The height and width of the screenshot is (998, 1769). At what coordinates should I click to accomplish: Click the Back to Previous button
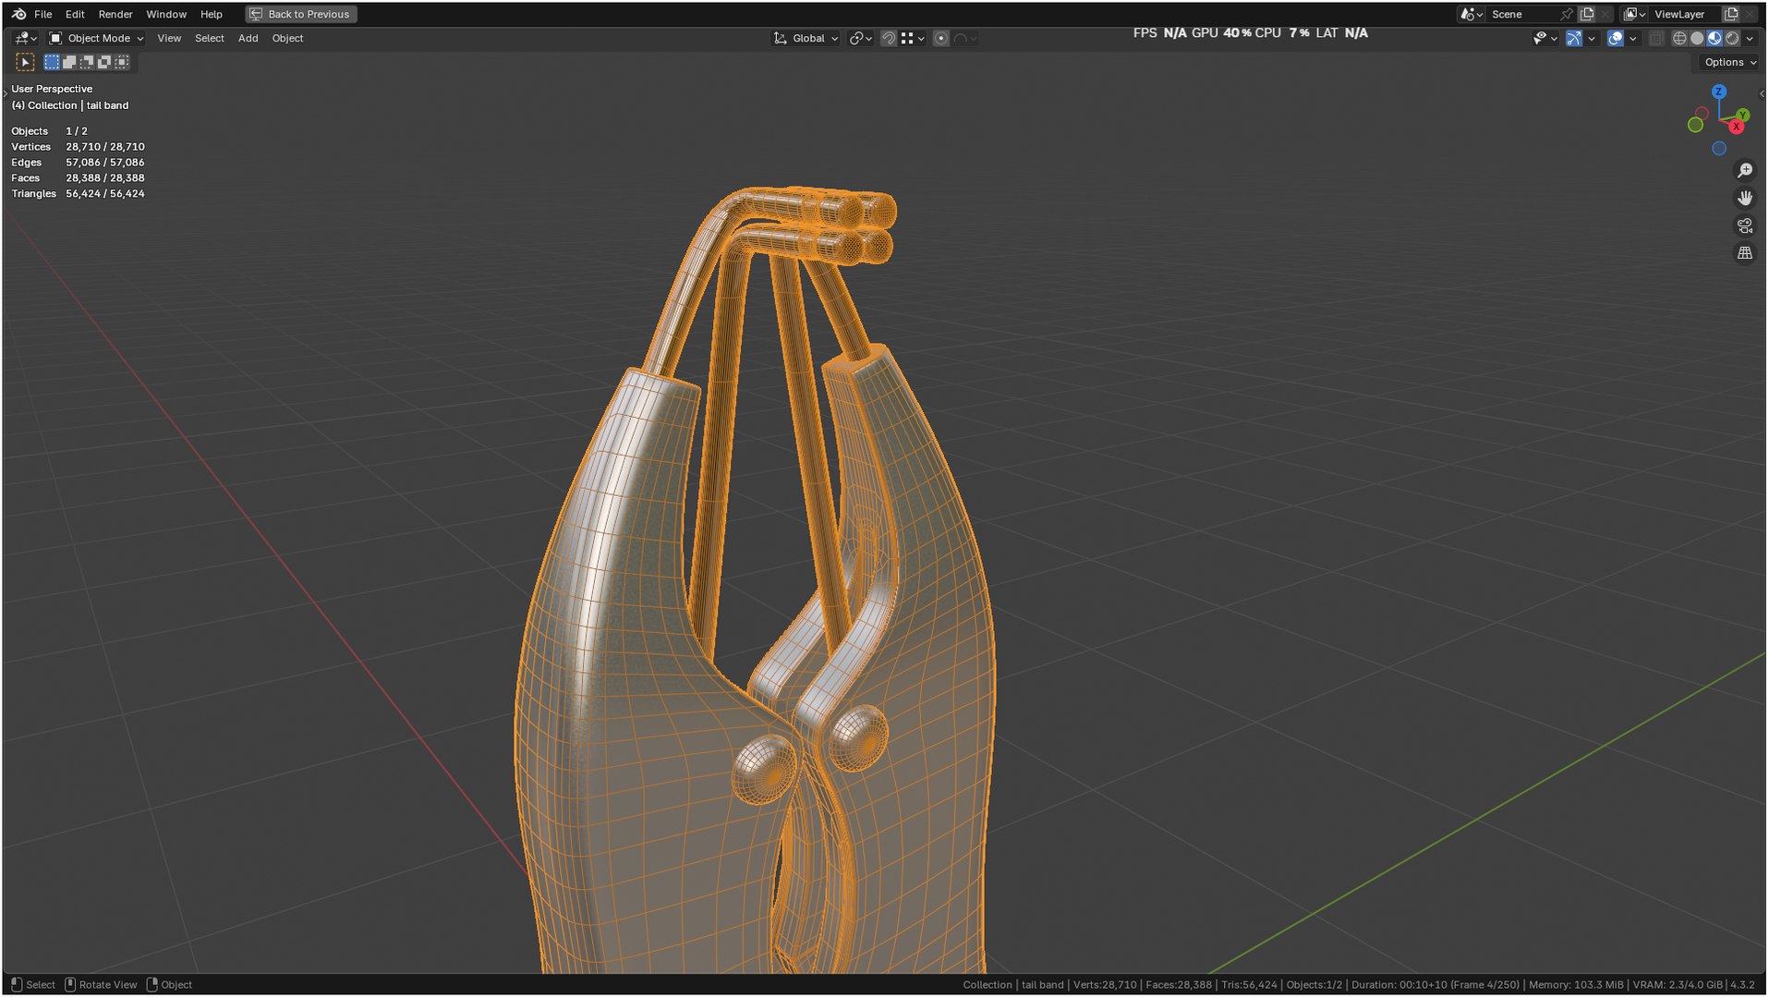click(x=301, y=14)
